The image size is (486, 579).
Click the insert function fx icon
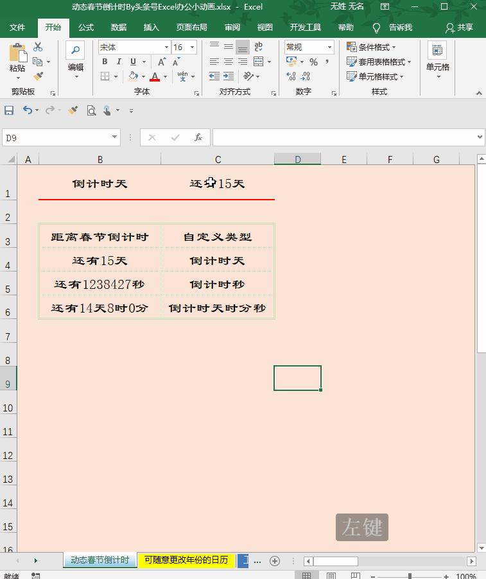tap(198, 137)
